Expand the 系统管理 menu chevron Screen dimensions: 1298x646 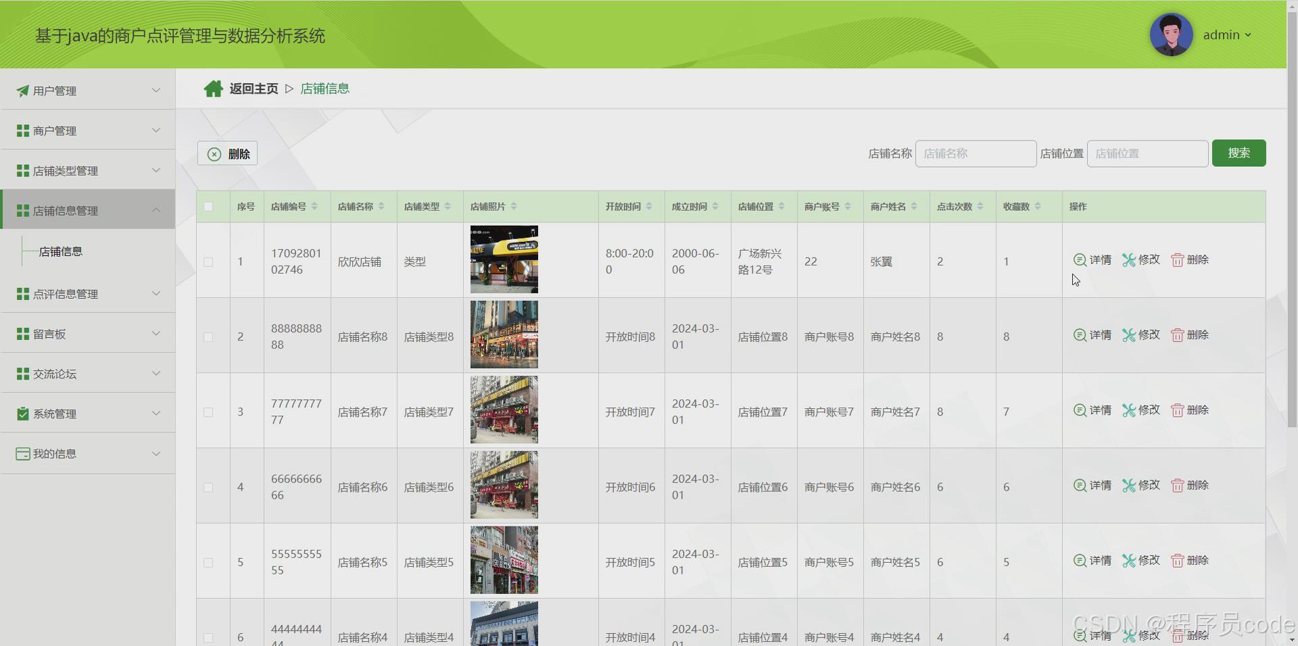pos(156,413)
